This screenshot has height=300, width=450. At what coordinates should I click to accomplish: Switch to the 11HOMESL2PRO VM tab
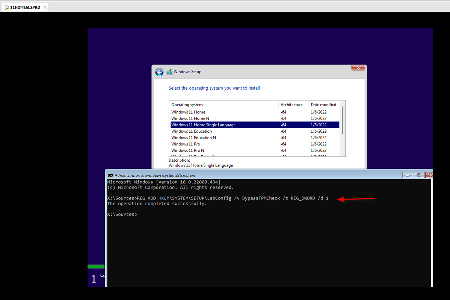tap(25, 7)
